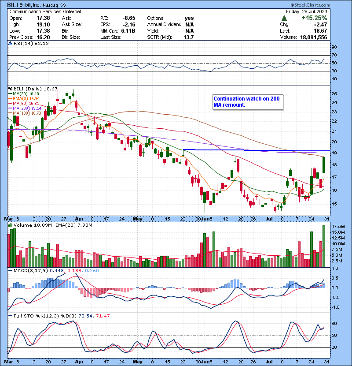Click the RSI(14) indicator line icon

tap(10, 43)
